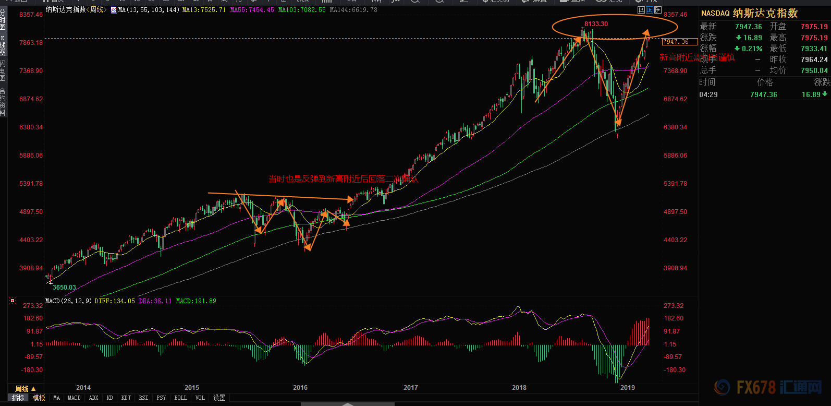Screen dimensions: 831x406
Task: Click the MA103:7082.55 value
Action: click(302, 10)
